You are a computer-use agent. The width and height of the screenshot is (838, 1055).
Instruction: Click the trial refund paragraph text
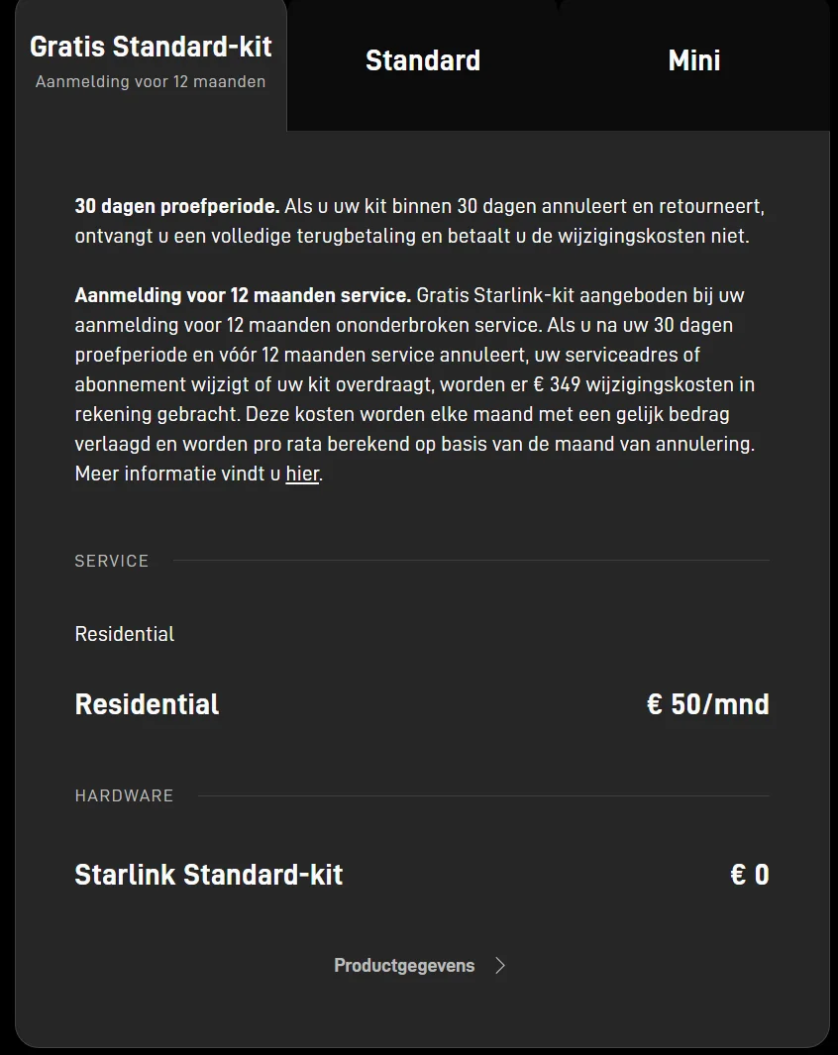420,221
